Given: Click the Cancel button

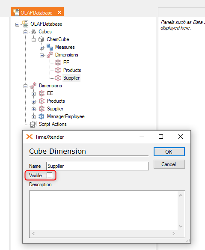Looking at the screenshot, I should [169, 164].
